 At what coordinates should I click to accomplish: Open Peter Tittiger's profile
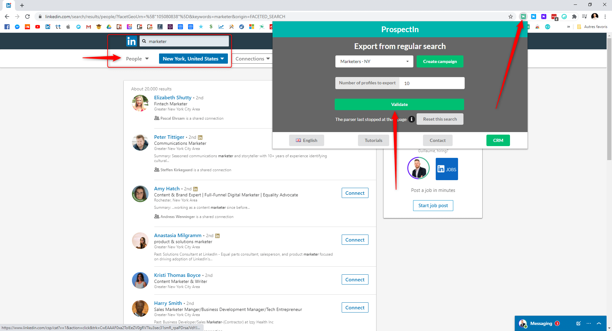point(169,137)
